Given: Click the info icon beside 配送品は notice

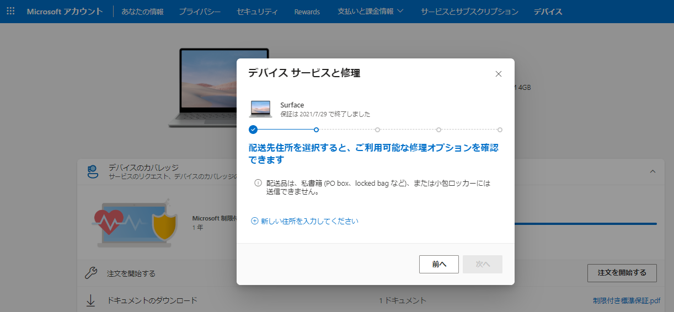Looking at the screenshot, I should (258, 183).
